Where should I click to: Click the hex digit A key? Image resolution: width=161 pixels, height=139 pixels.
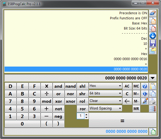(x=10, y=94)
